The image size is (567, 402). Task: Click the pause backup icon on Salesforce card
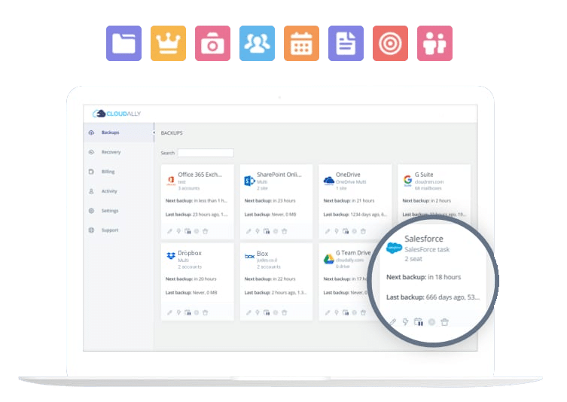(x=419, y=321)
